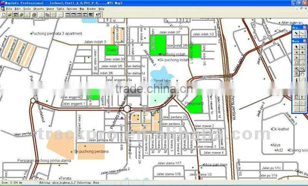Image resolution: width=308 pixels, height=186 pixels.
Task: Open the Query menu
Action: pyautogui.click(x=50, y=9)
